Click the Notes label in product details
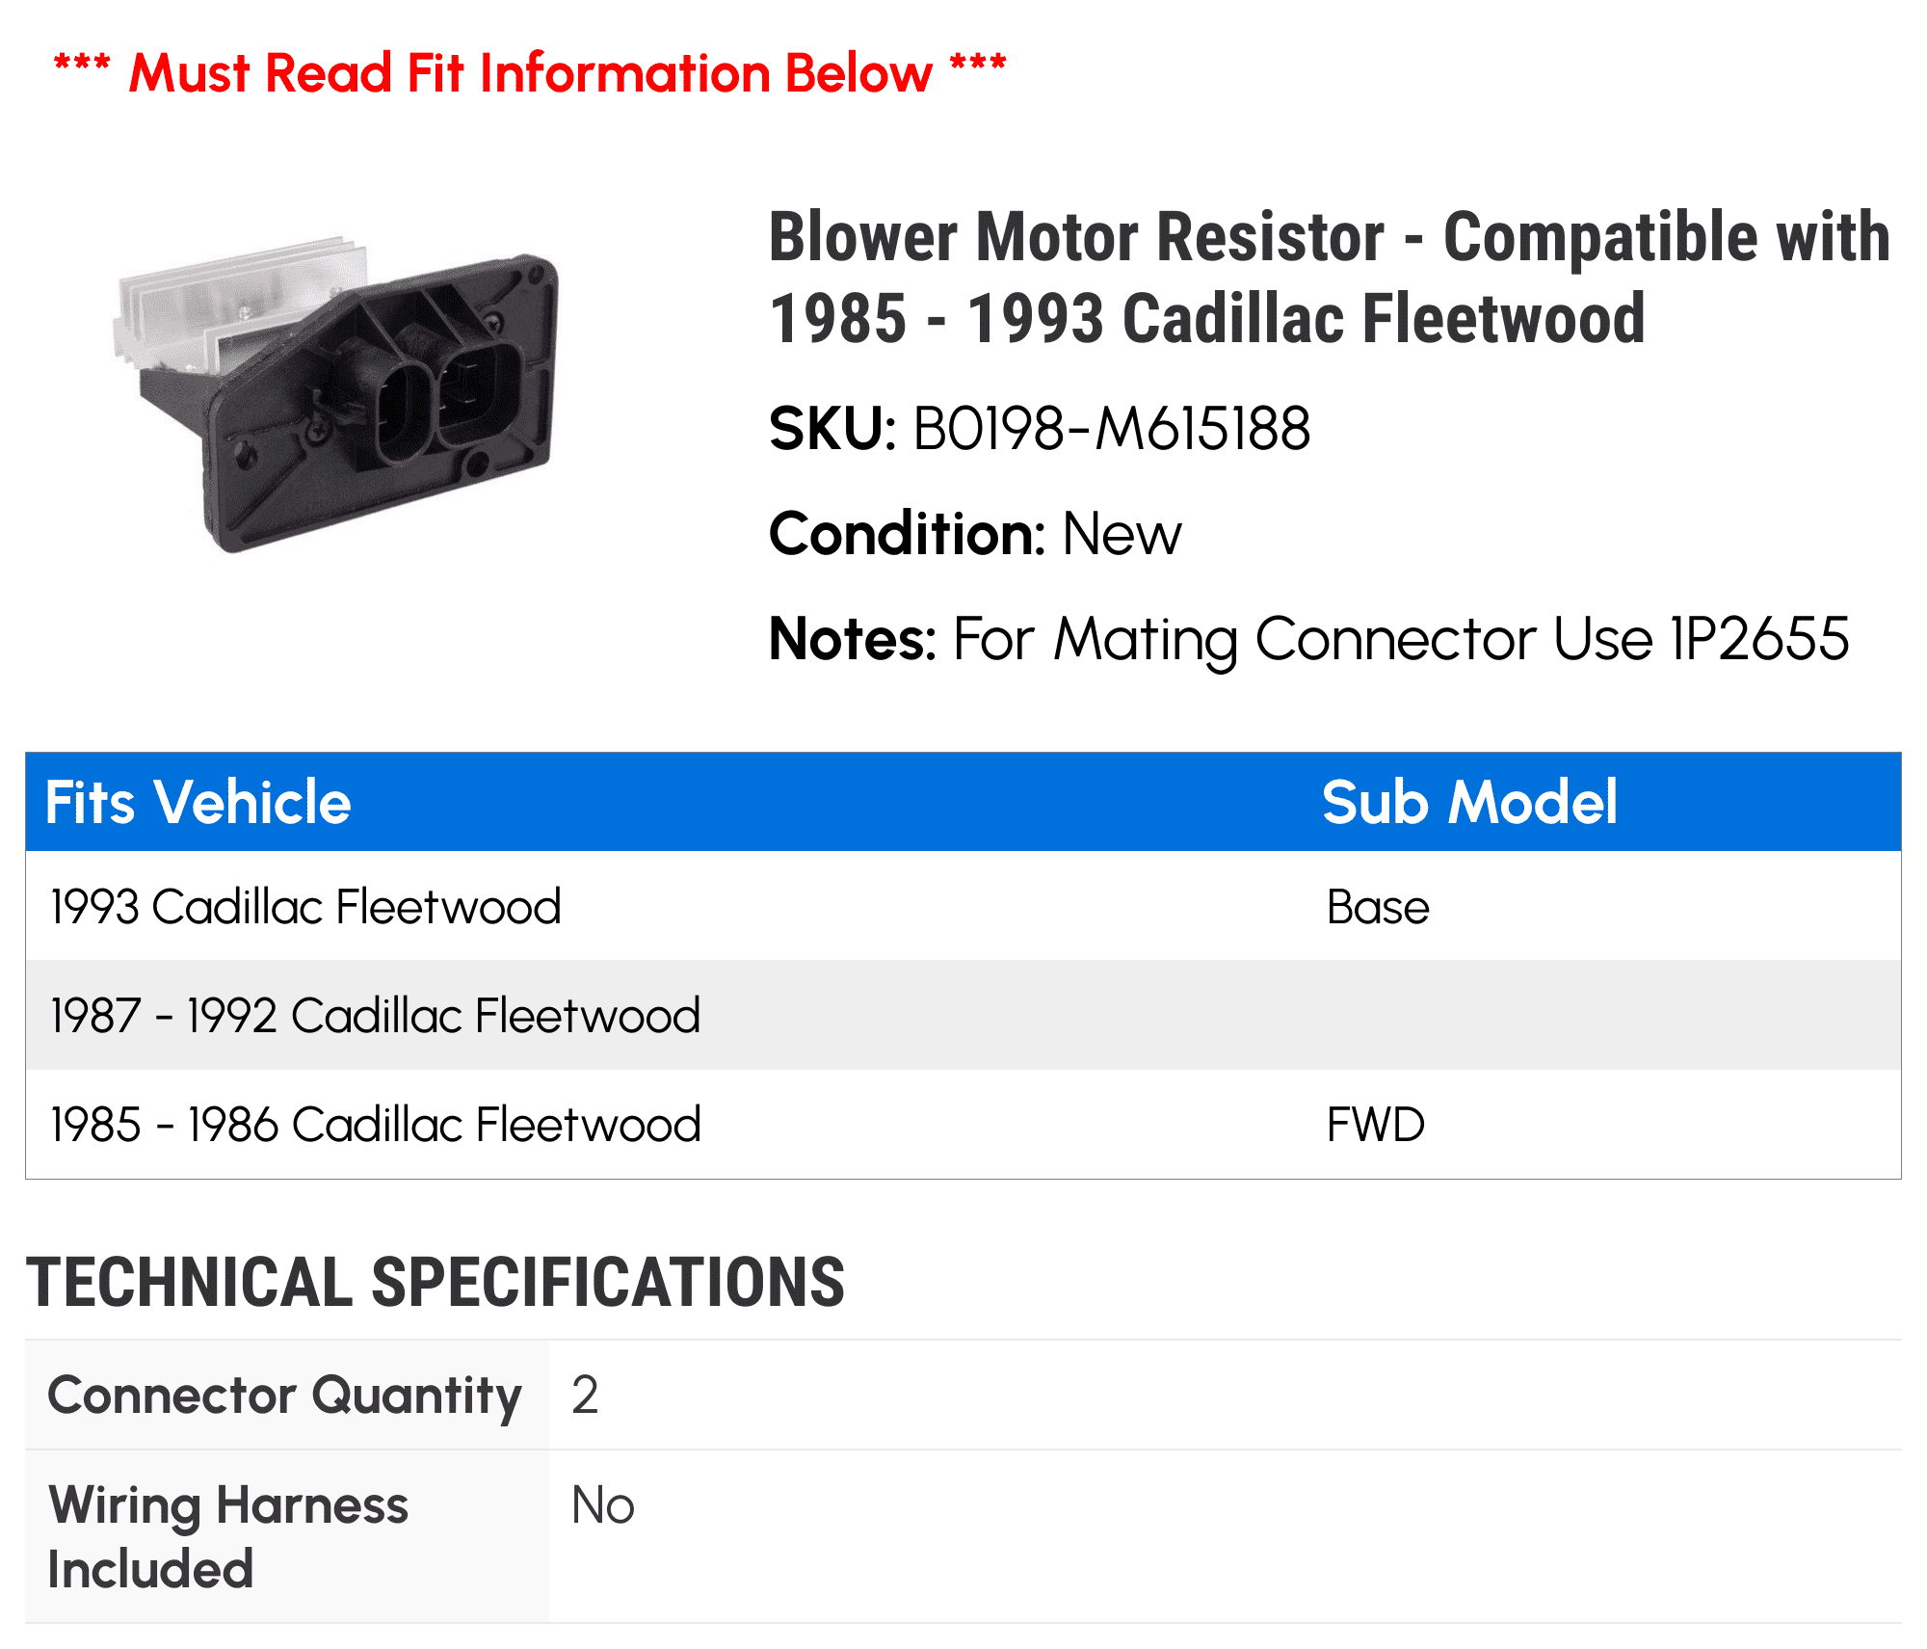This screenshot has width=1927, height=1649. (x=853, y=639)
